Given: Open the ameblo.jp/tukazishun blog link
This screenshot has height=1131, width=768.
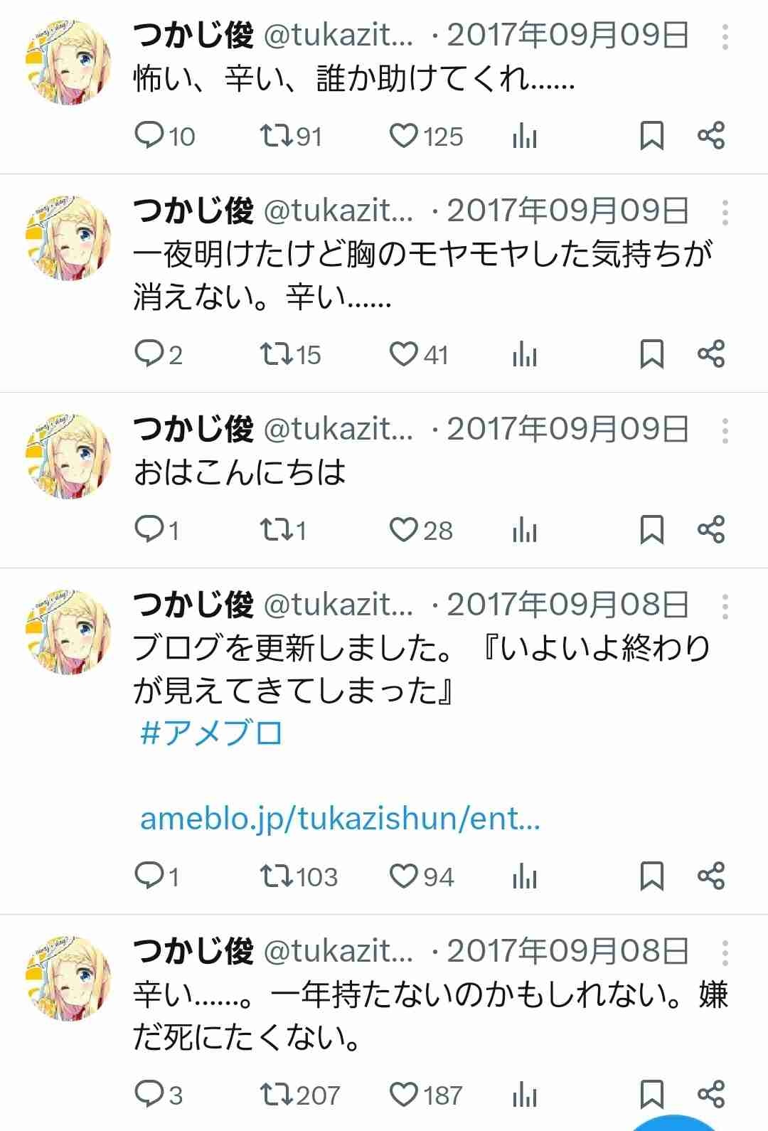Looking at the screenshot, I should point(340,819).
